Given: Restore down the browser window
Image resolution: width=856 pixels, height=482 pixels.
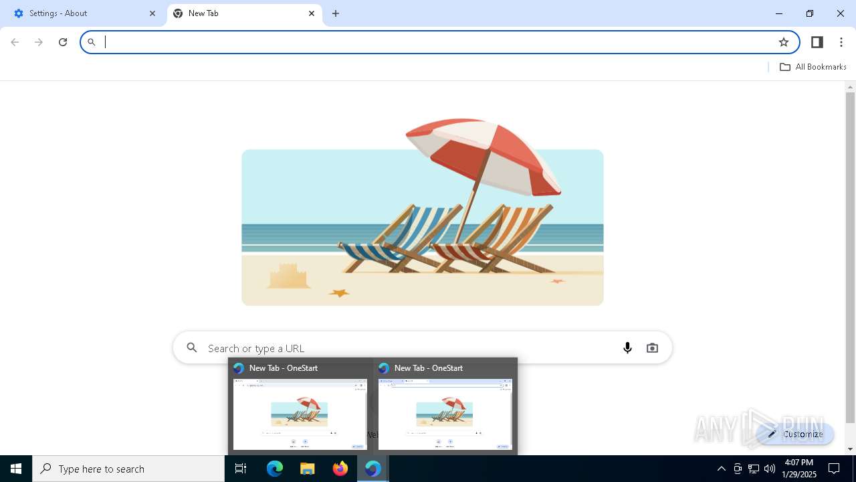Looking at the screenshot, I should coord(810,13).
